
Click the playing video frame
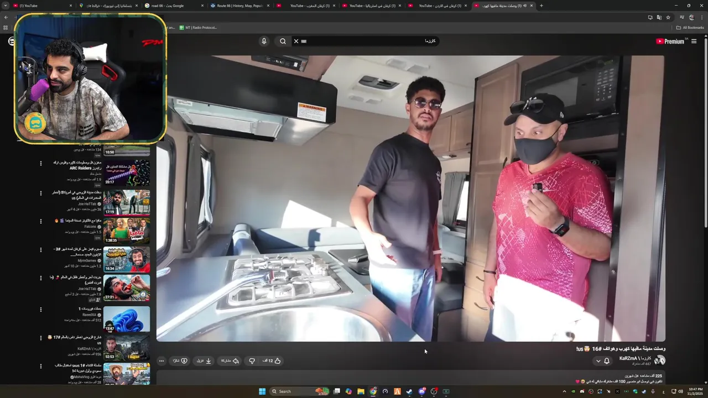(x=410, y=198)
